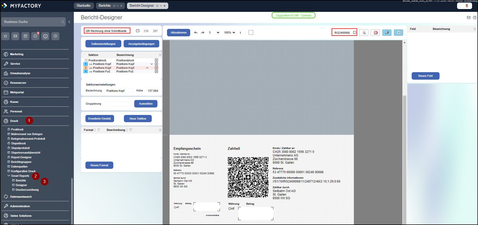Open the envelope icon at page top right
This screenshot has height=225, width=478.
[x=469, y=18]
